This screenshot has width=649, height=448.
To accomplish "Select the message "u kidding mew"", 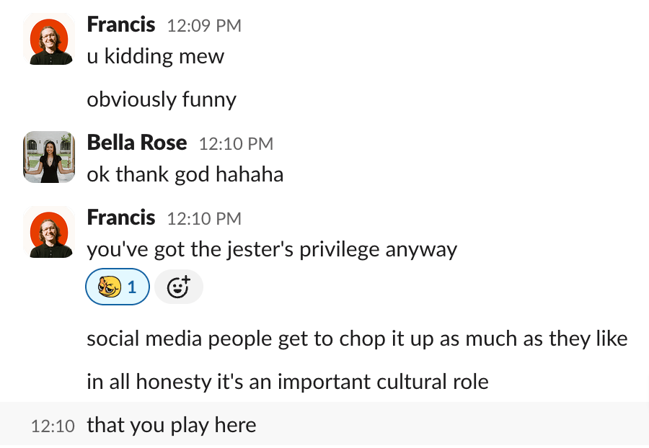I will (156, 56).
